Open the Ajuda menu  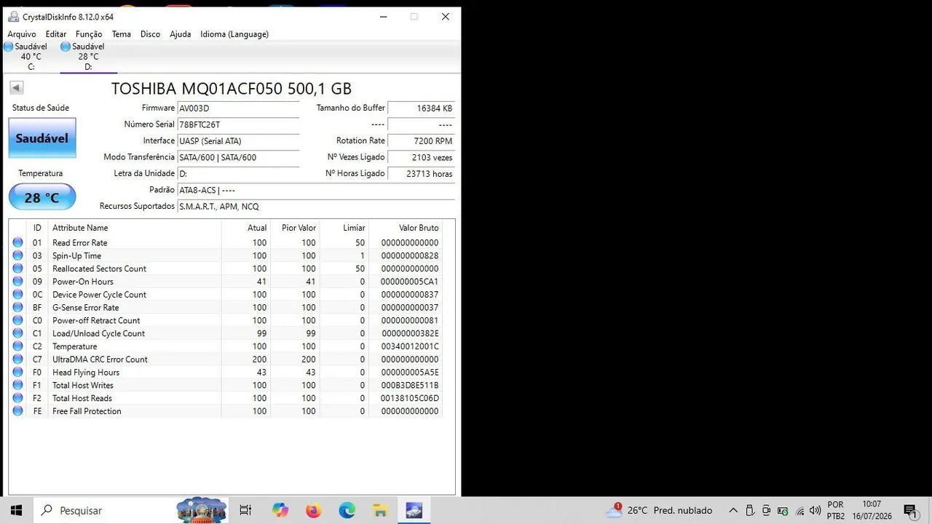coord(181,34)
